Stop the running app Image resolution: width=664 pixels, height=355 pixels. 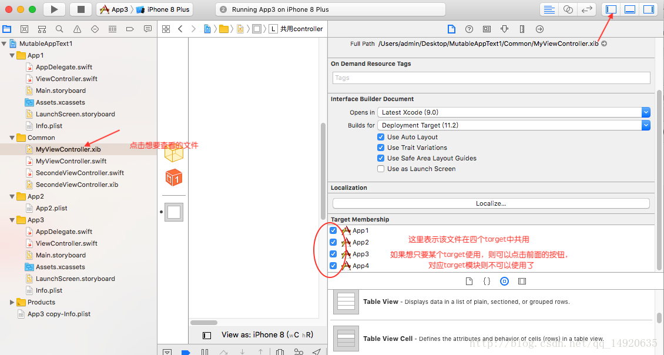81,9
